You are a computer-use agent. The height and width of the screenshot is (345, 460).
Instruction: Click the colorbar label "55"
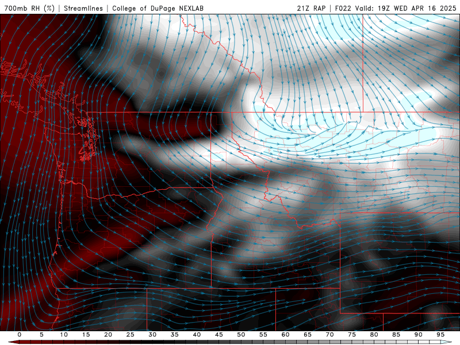pyautogui.click(x=263, y=335)
